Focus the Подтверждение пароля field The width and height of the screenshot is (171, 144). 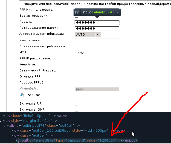click(97, 28)
